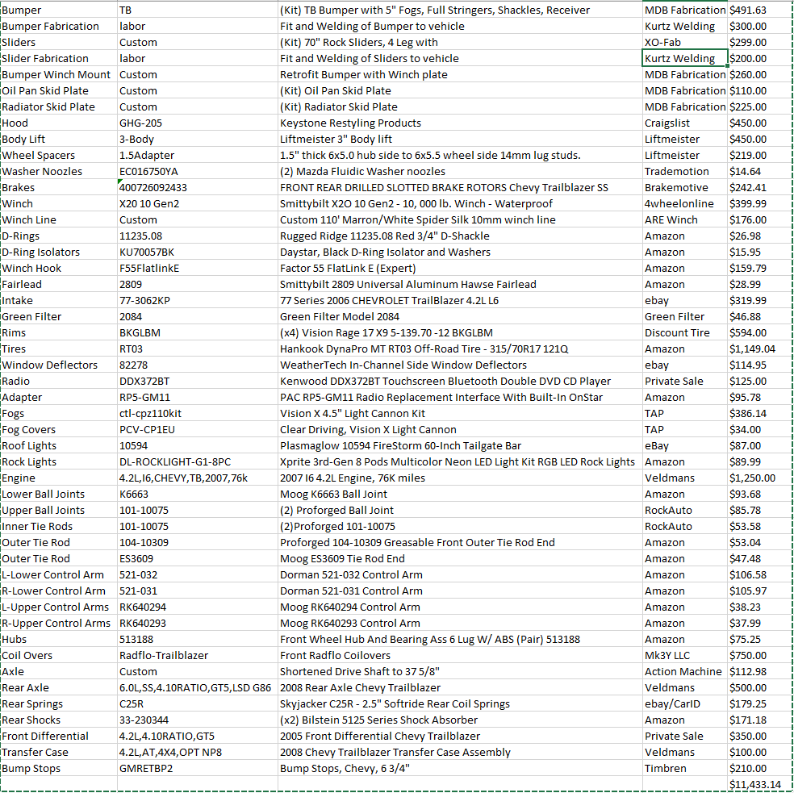794x793 pixels.
Task: Click the "Moog K6663 Ball Joint" description
Action: click(460, 495)
